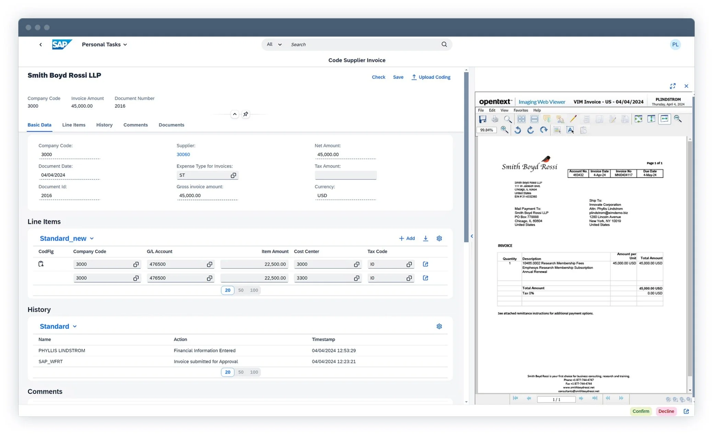Click the Fit to Width icon
This screenshot has width=713, height=435.
click(x=665, y=119)
